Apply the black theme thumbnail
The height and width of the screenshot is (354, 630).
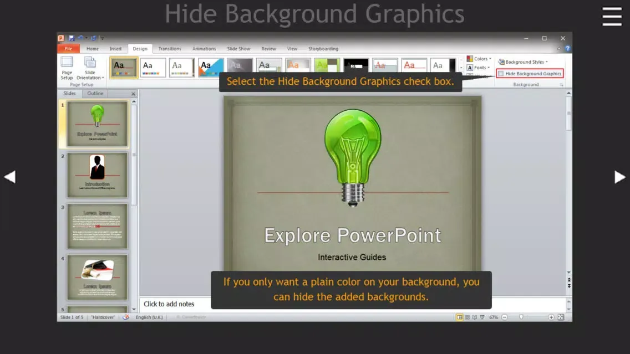click(x=356, y=65)
